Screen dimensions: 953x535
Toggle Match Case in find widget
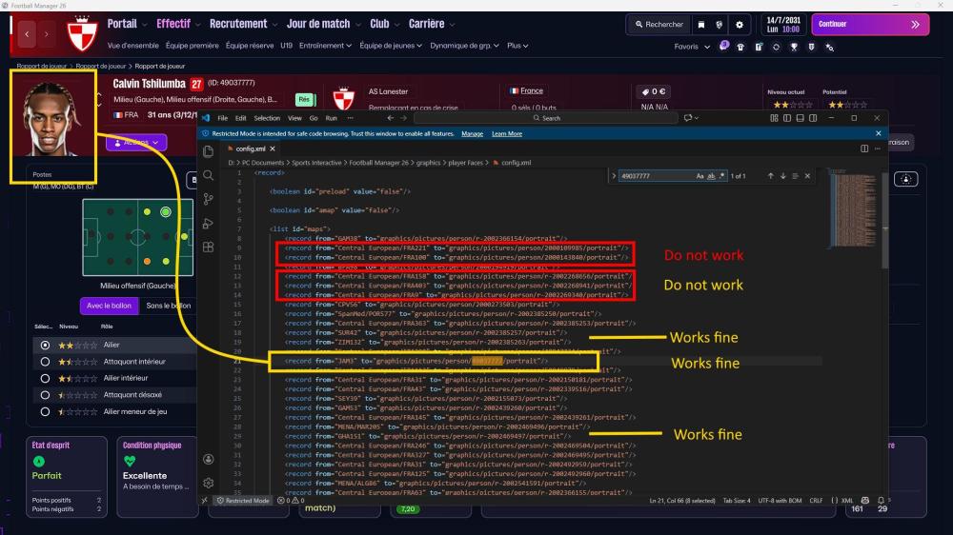click(x=700, y=176)
